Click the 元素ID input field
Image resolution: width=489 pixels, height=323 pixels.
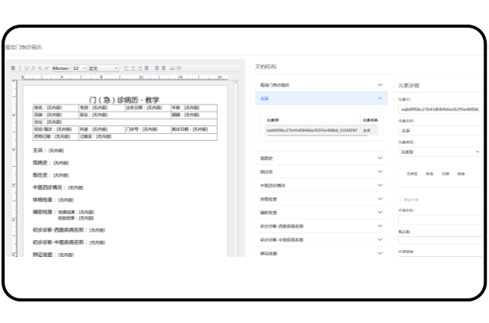440,109
